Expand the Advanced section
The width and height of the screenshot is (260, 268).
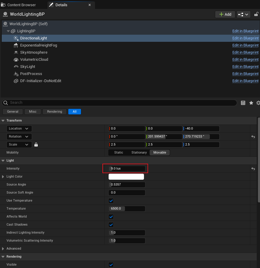[x=3, y=249]
